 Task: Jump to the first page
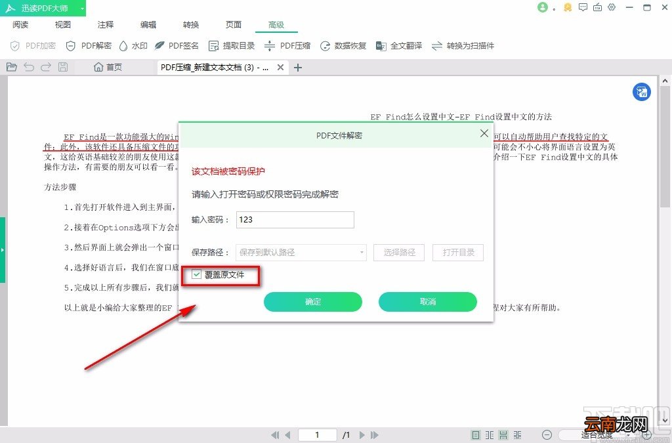point(275,435)
